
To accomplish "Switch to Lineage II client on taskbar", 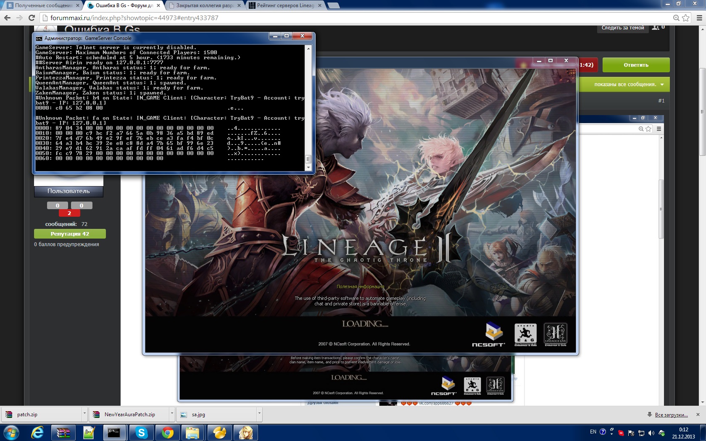I will click(245, 433).
